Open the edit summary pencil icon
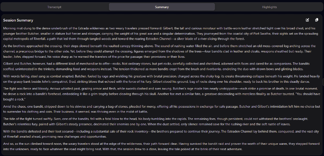The image size is (324, 156). (307, 20)
